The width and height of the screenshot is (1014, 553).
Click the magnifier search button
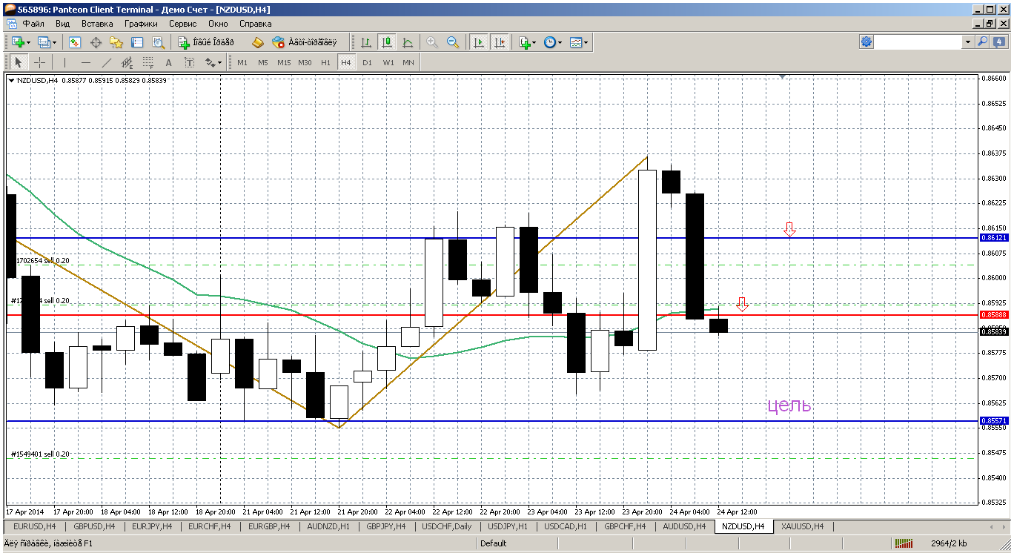pos(982,42)
